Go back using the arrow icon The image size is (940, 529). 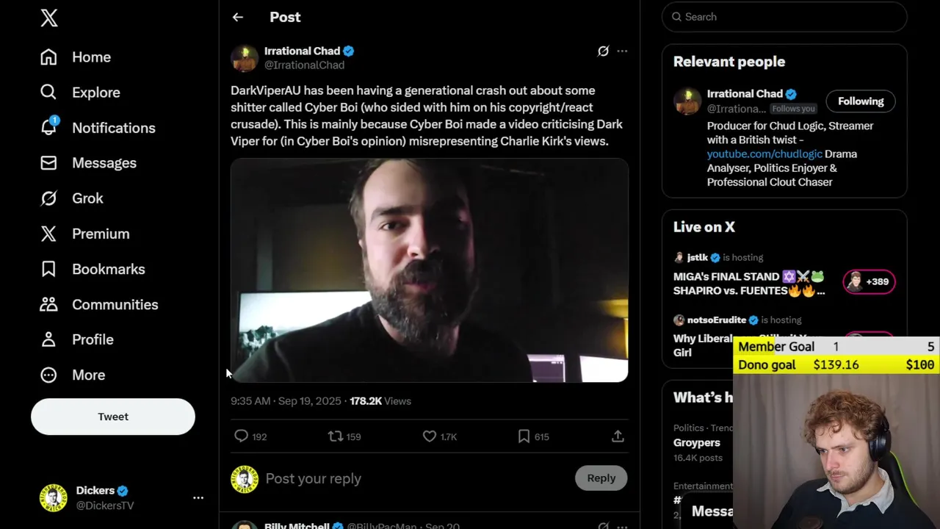click(x=237, y=17)
